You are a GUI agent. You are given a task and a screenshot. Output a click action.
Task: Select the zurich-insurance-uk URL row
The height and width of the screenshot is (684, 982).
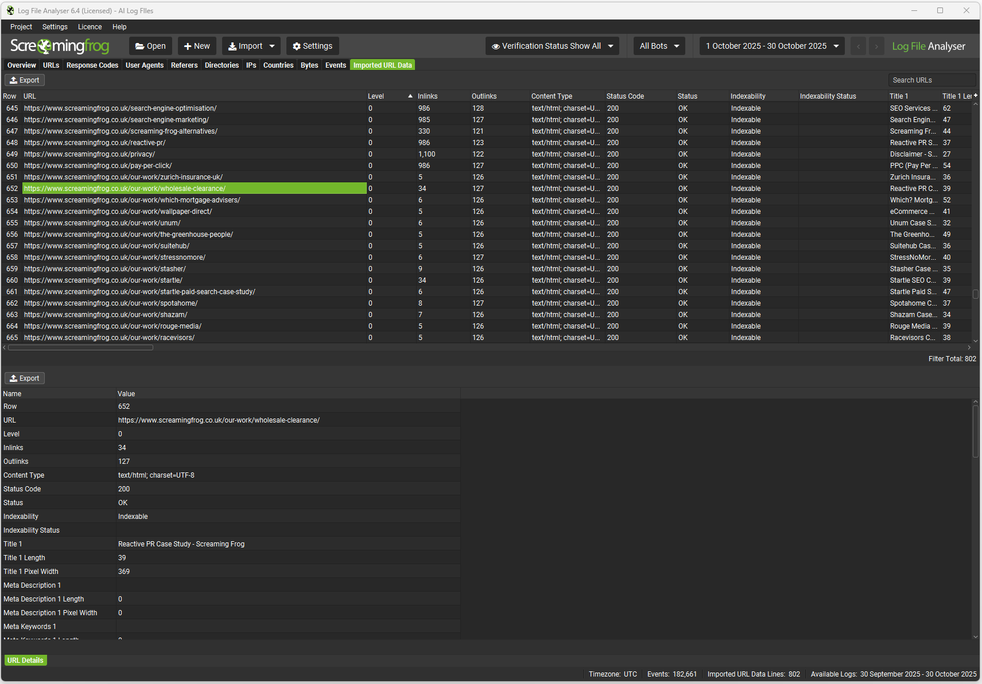[123, 177]
